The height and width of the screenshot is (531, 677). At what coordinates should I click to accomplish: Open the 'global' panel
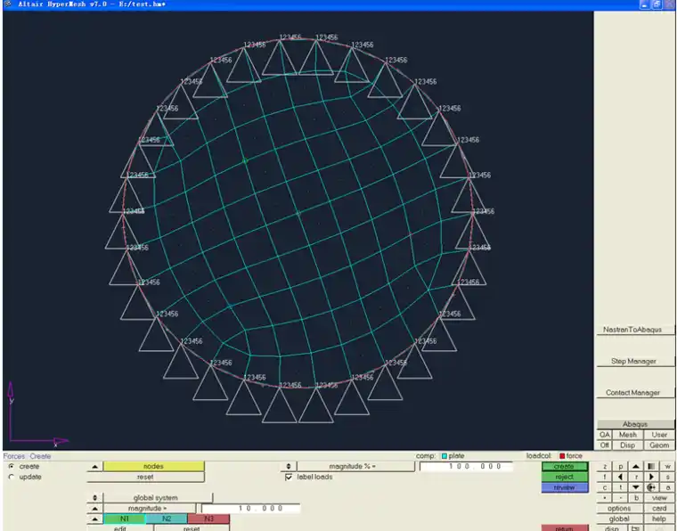620,519
